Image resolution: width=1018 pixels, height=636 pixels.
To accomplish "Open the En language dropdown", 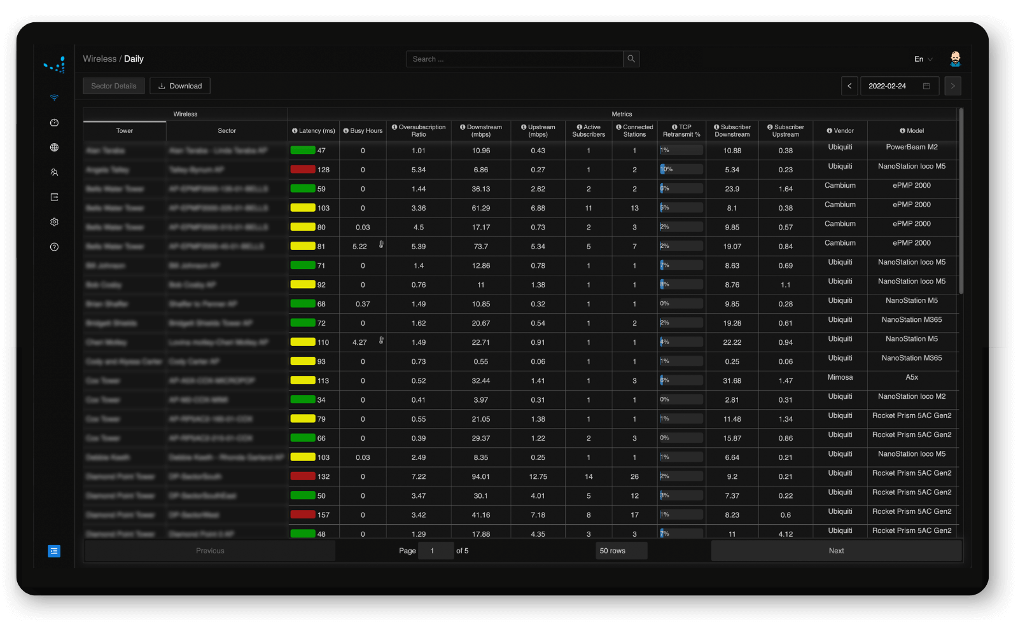I will [923, 59].
